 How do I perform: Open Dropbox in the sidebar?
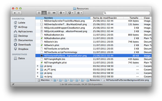click(21, 49)
